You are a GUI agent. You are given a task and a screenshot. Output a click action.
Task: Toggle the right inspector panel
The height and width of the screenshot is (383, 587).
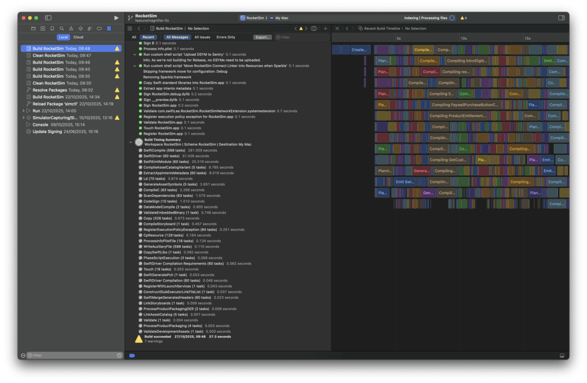(x=561, y=18)
